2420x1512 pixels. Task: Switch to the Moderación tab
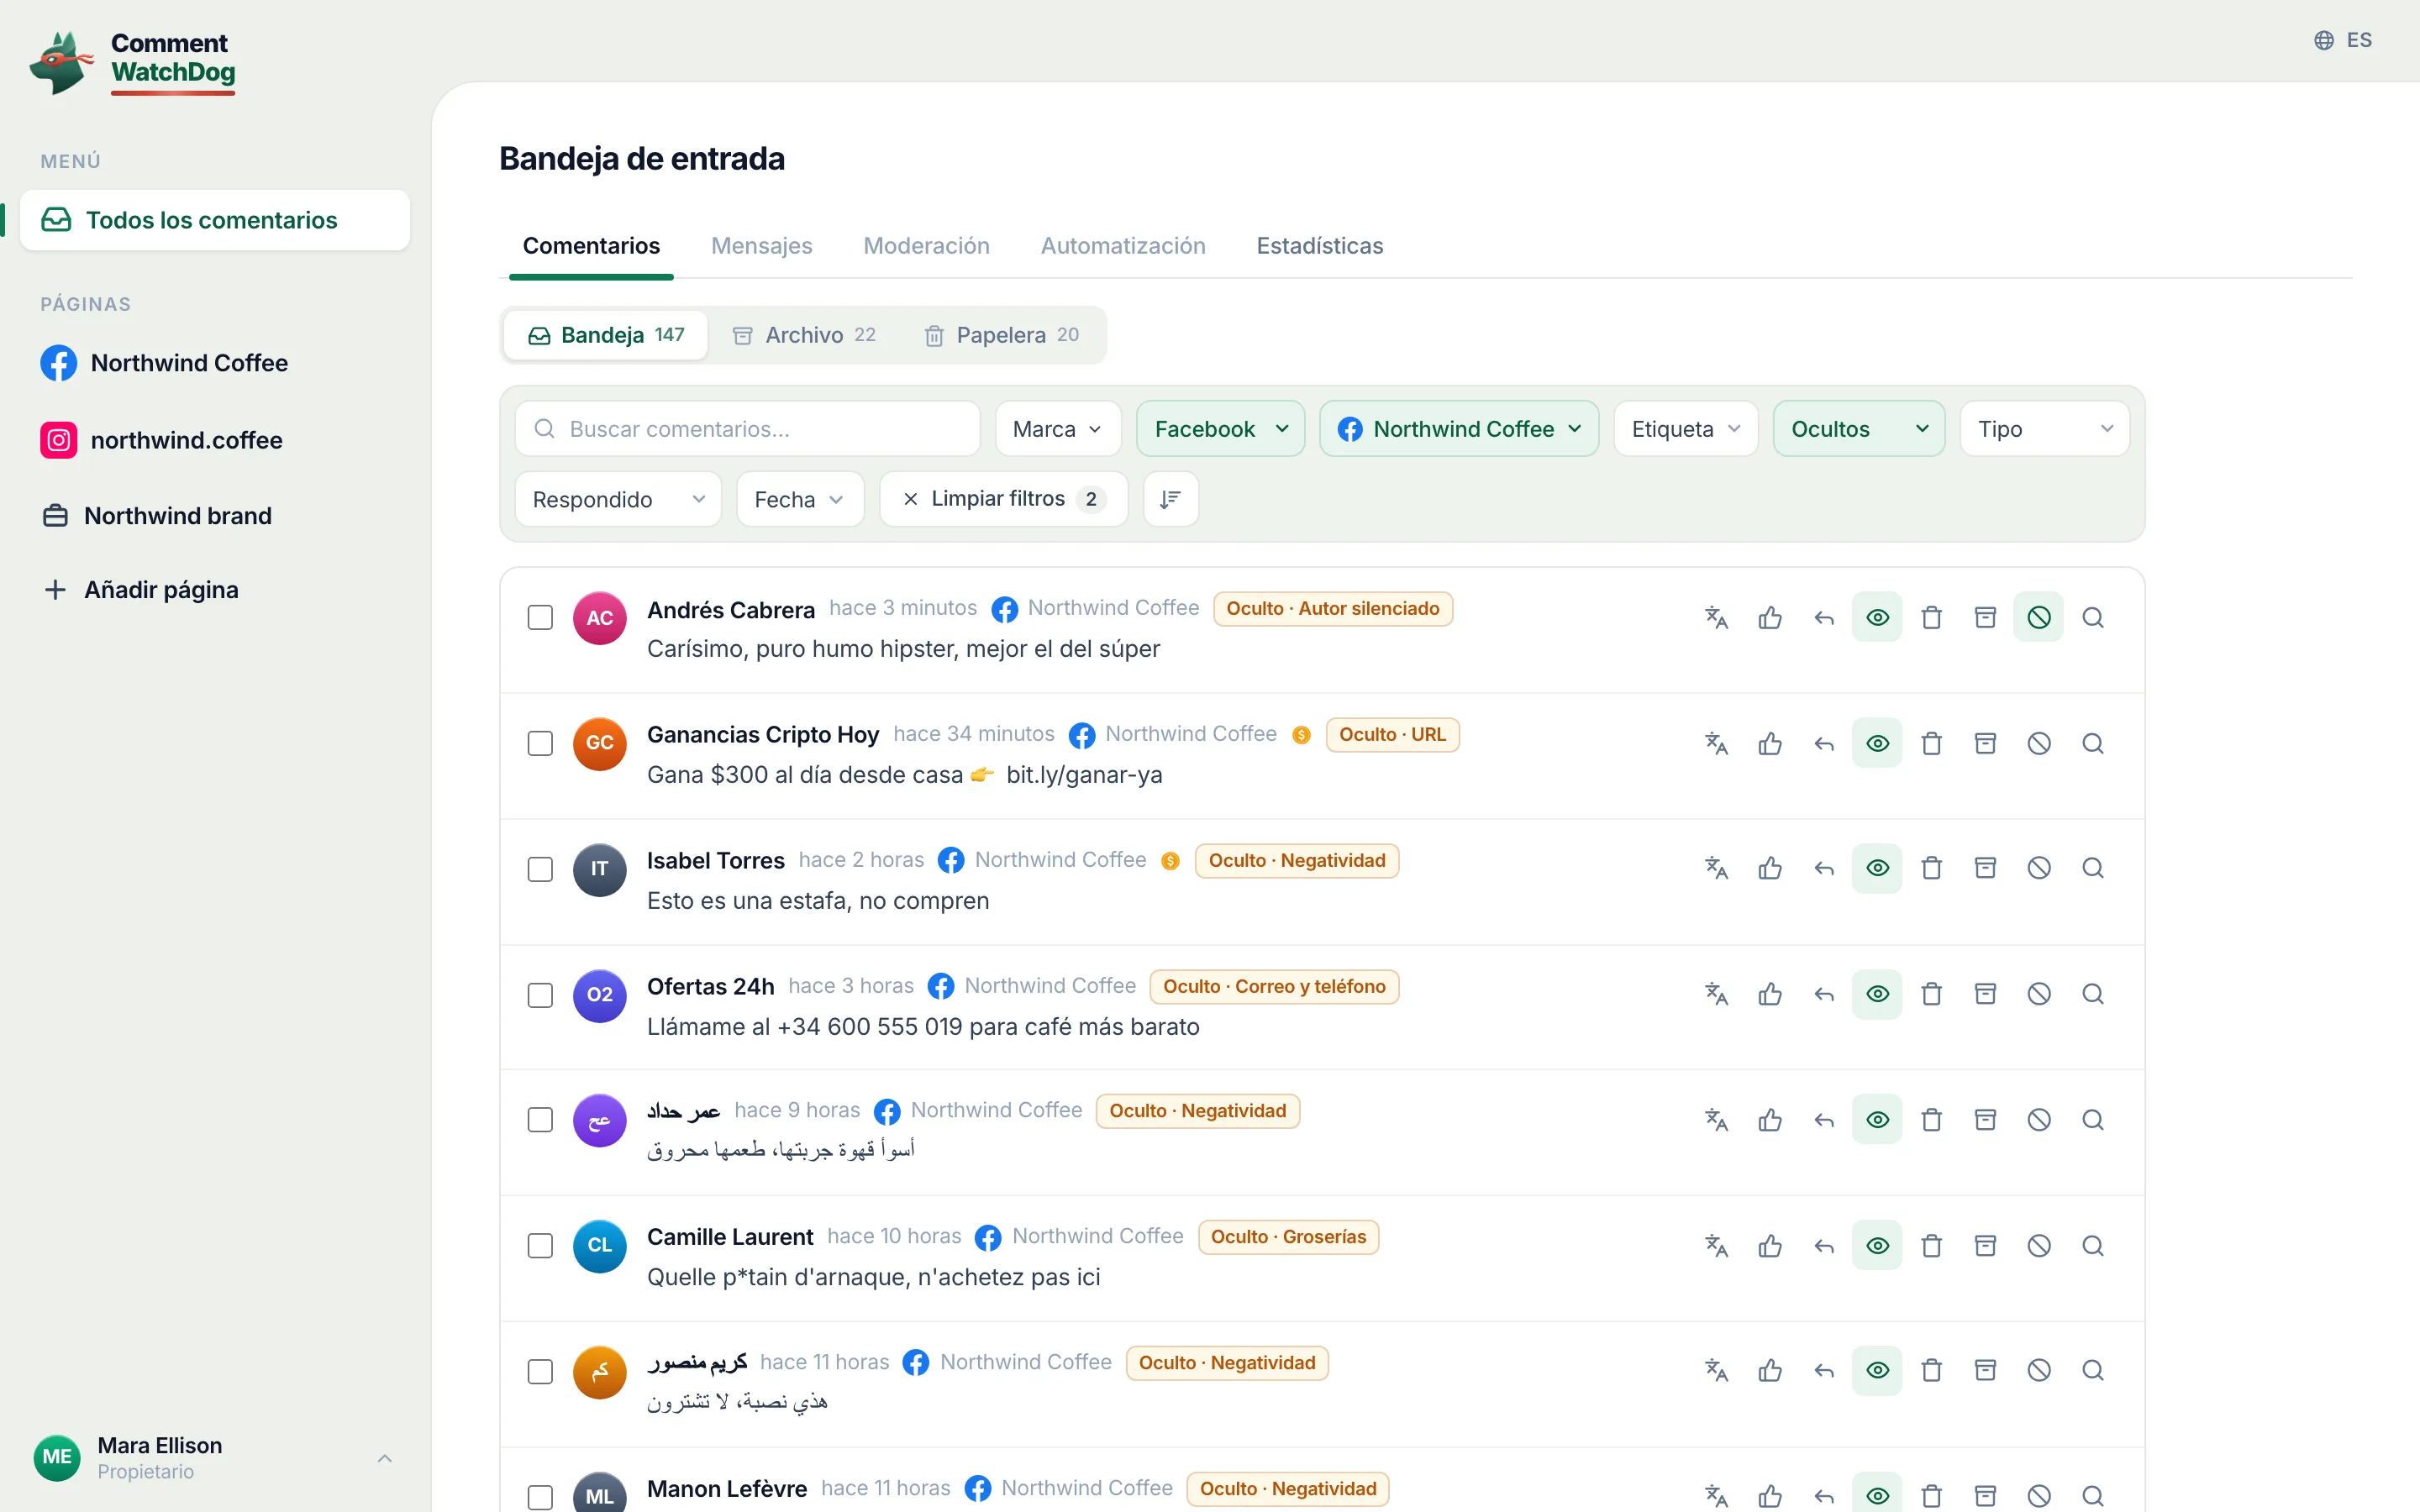926,246
